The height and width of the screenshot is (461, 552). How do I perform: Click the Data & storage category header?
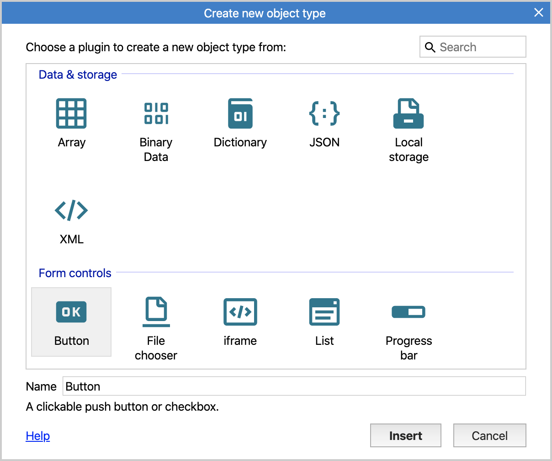(78, 75)
